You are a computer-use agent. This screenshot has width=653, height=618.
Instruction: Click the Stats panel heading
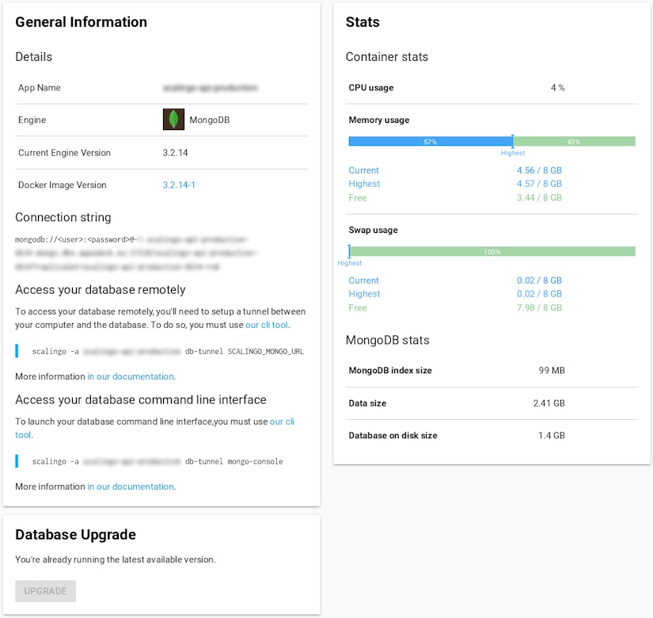point(363,21)
